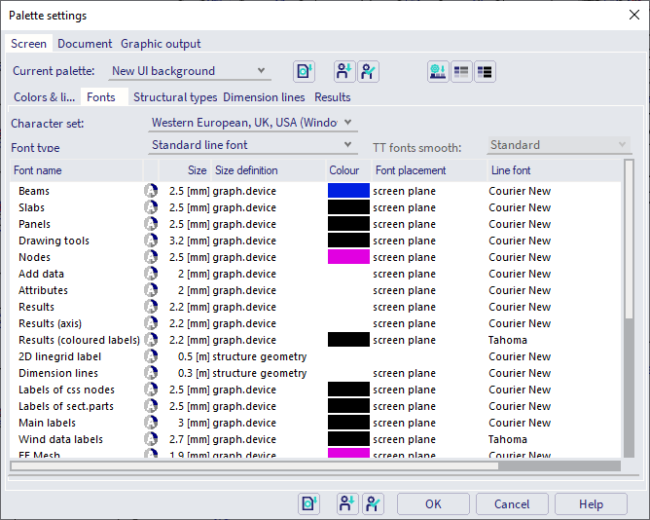Click the font icon in the Nodes row
Screen dimensions: 650x520
(151, 257)
